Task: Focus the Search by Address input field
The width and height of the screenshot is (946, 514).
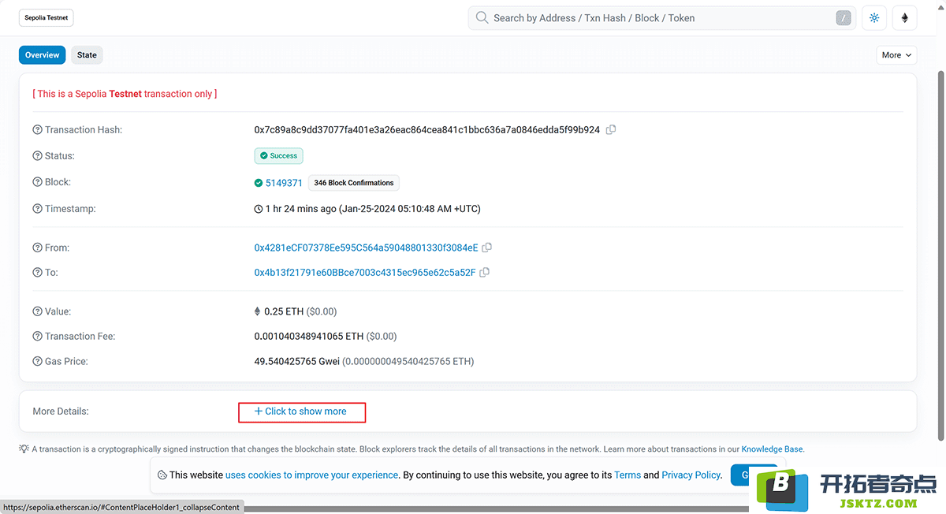Action: (x=662, y=18)
